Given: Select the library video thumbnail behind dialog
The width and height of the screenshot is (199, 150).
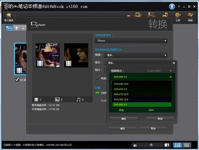Looking at the screenshot, I should 21,59.
